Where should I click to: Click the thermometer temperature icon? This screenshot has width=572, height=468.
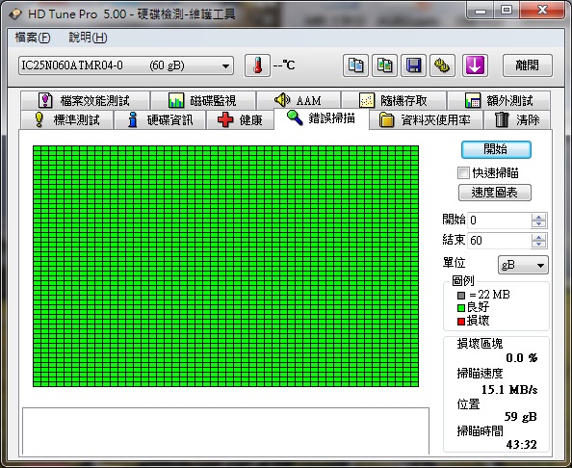pos(257,65)
